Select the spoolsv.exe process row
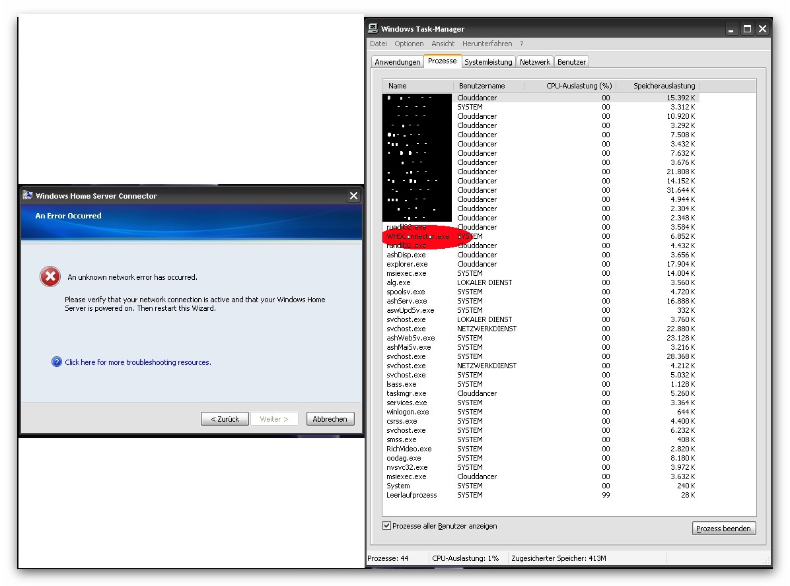 tap(540, 292)
